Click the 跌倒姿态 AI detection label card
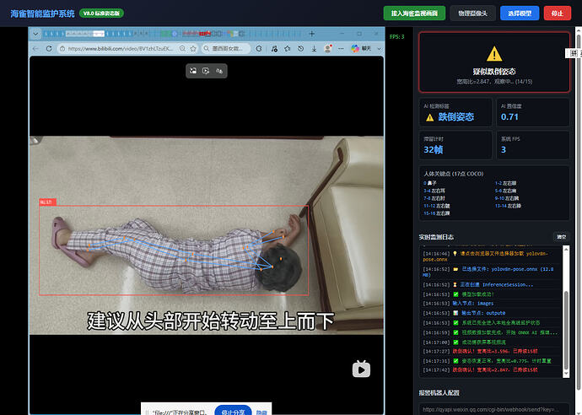 (x=455, y=112)
